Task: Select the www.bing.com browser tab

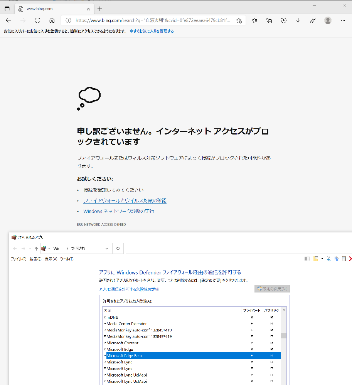Action: 54,9
